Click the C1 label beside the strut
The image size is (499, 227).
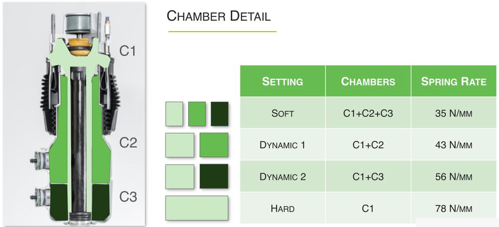pos(127,51)
